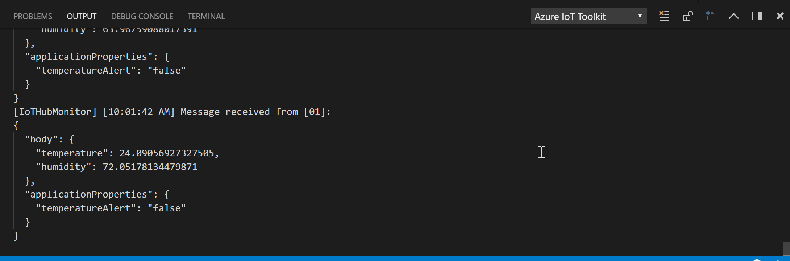Switch to the TERMINAL tab

coord(206,16)
